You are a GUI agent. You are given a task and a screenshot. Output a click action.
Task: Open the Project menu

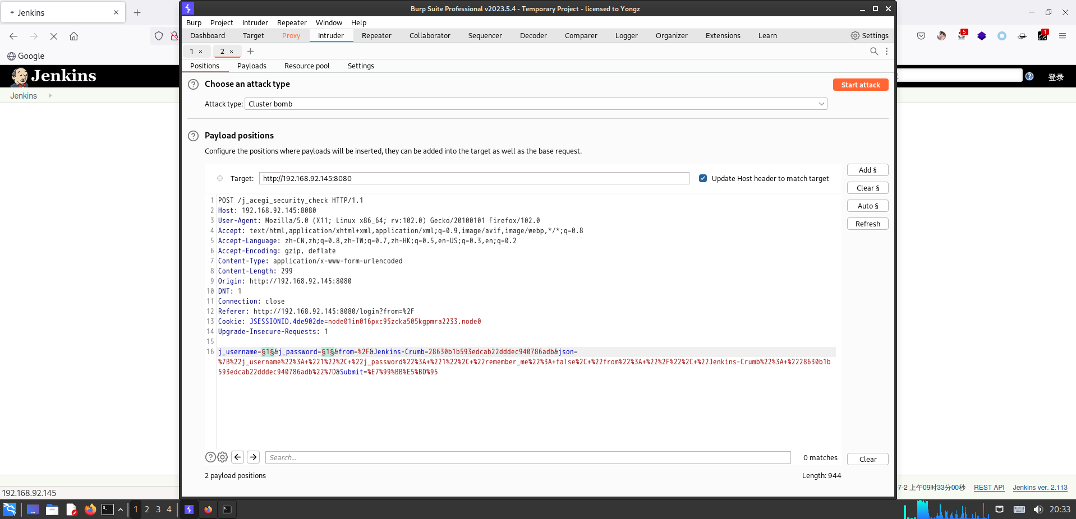tap(222, 22)
